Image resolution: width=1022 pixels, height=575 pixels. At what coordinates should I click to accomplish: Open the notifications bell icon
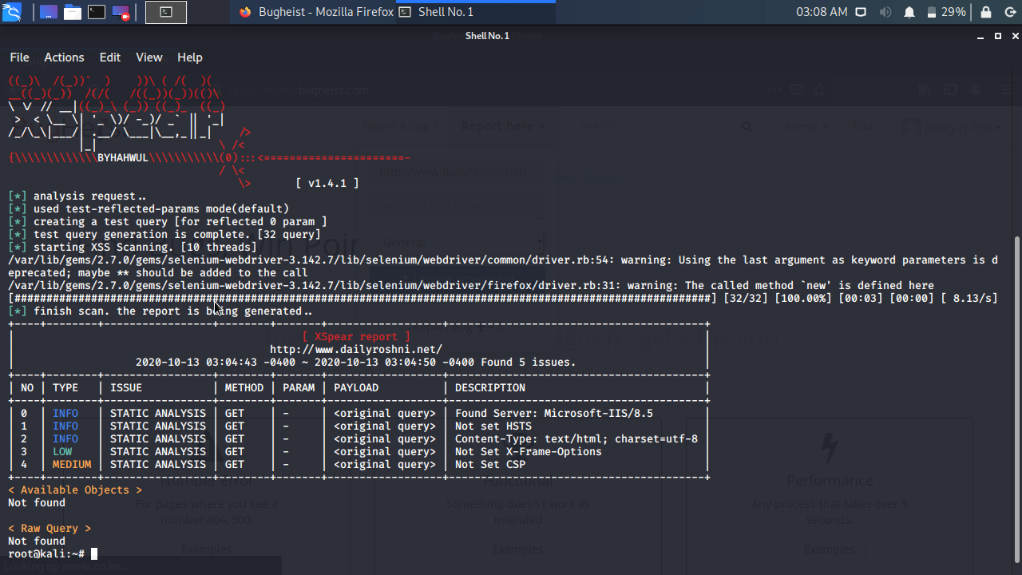(909, 12)
